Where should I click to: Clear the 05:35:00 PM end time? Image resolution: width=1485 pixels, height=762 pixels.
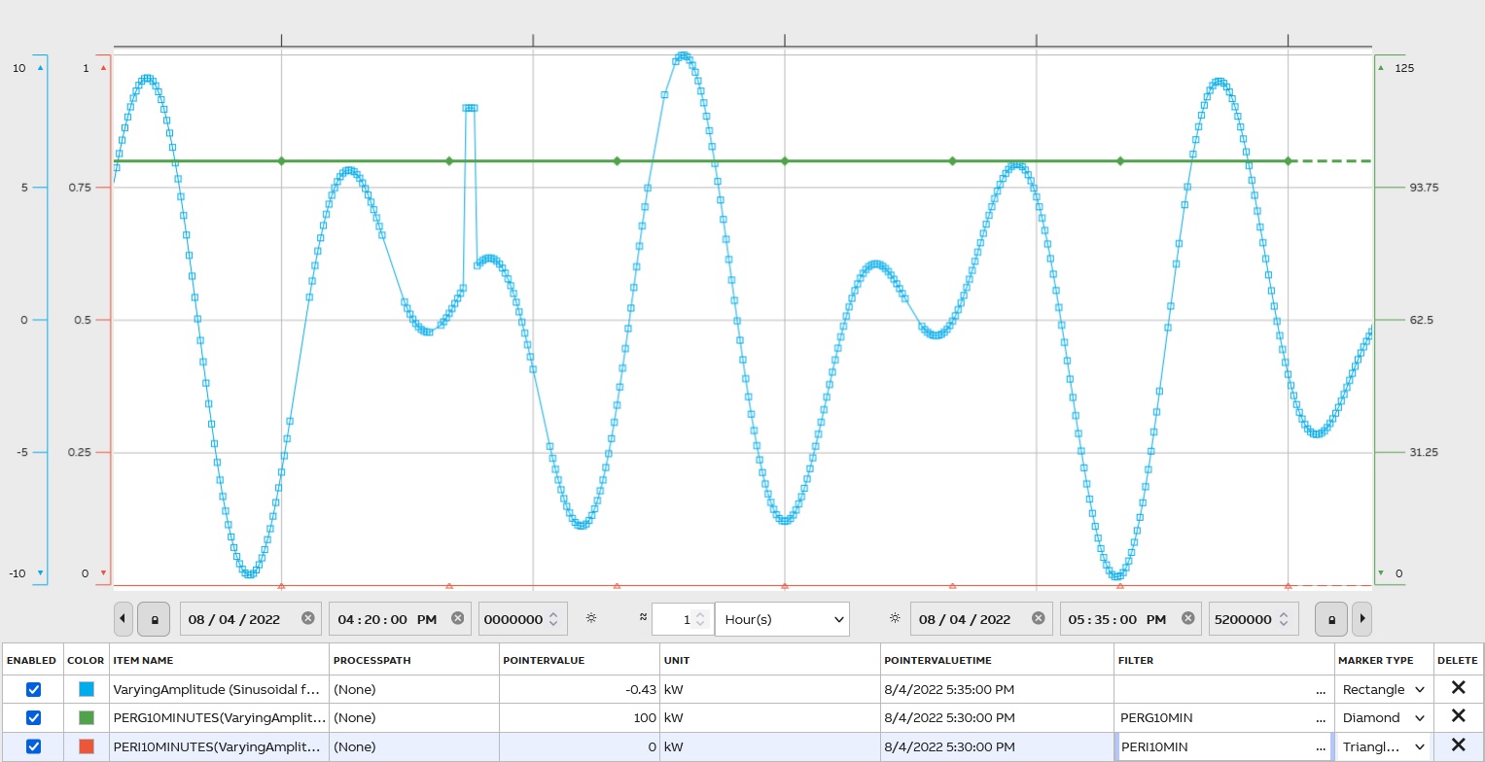(x=1187, y=619)
